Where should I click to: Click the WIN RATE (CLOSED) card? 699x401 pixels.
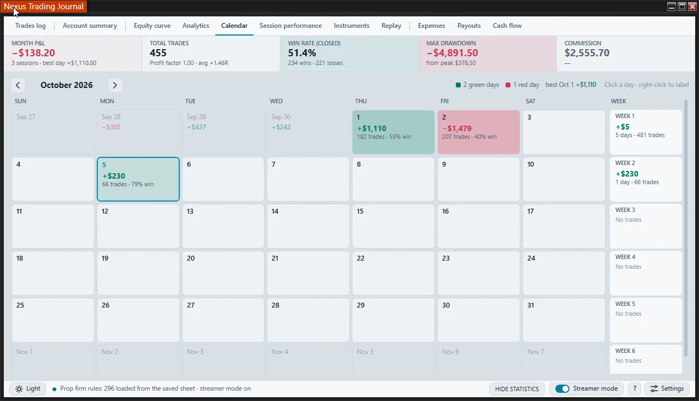pos(349,54)
